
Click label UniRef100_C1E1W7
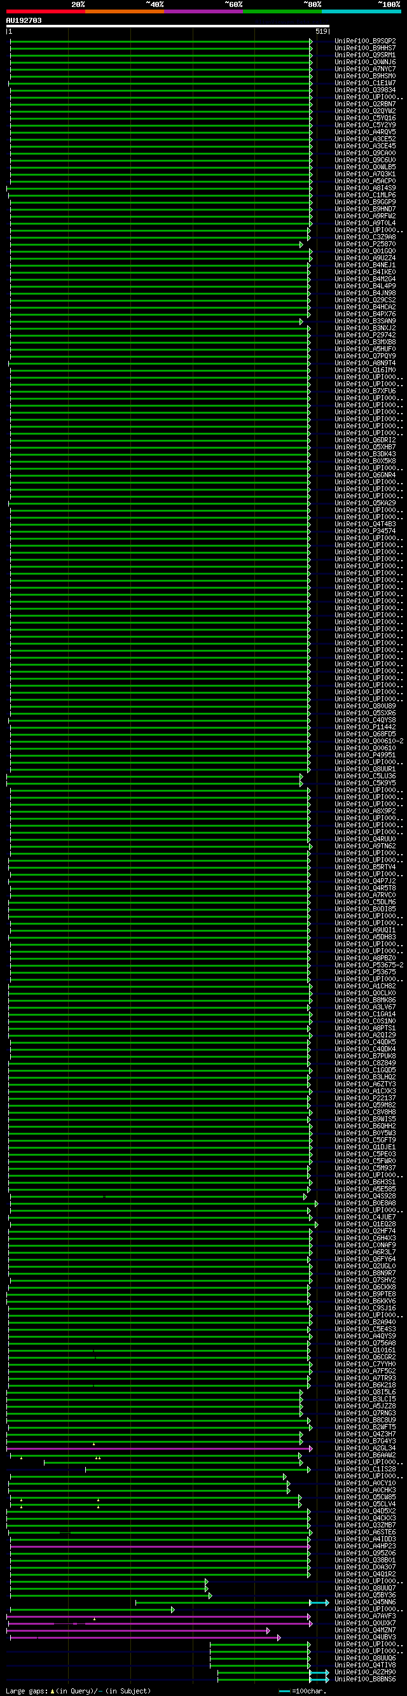pyautogui.click(x=365, y=83)
